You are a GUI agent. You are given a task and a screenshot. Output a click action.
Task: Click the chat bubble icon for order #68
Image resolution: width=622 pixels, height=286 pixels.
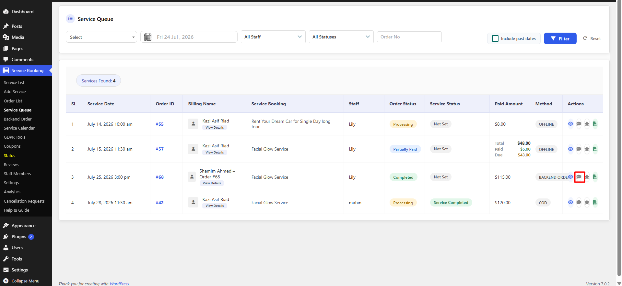tap(579, 177)
